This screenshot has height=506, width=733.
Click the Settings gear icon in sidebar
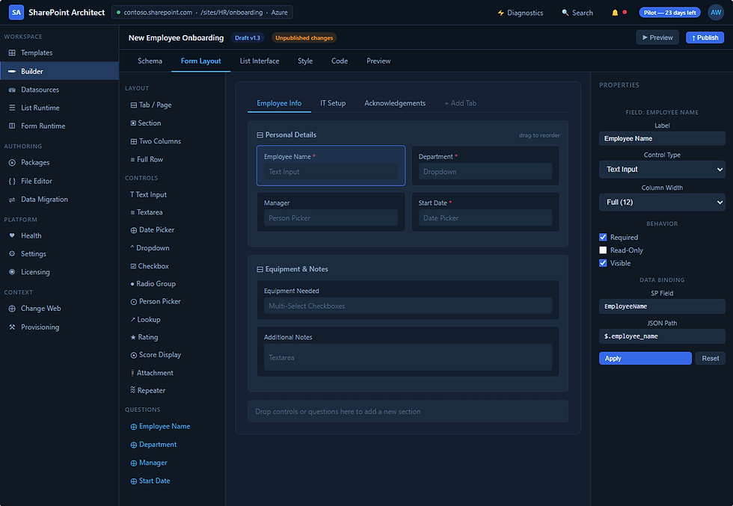click(12, 254)
